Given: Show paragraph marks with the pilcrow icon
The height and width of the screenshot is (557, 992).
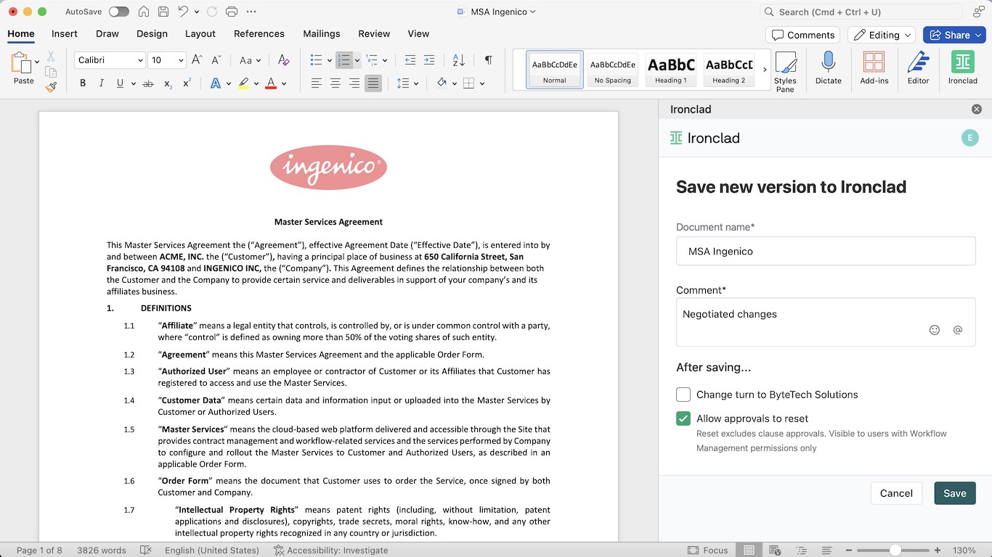Looking at the screenshot, I should pyautogui.click(x=489, y=60).
